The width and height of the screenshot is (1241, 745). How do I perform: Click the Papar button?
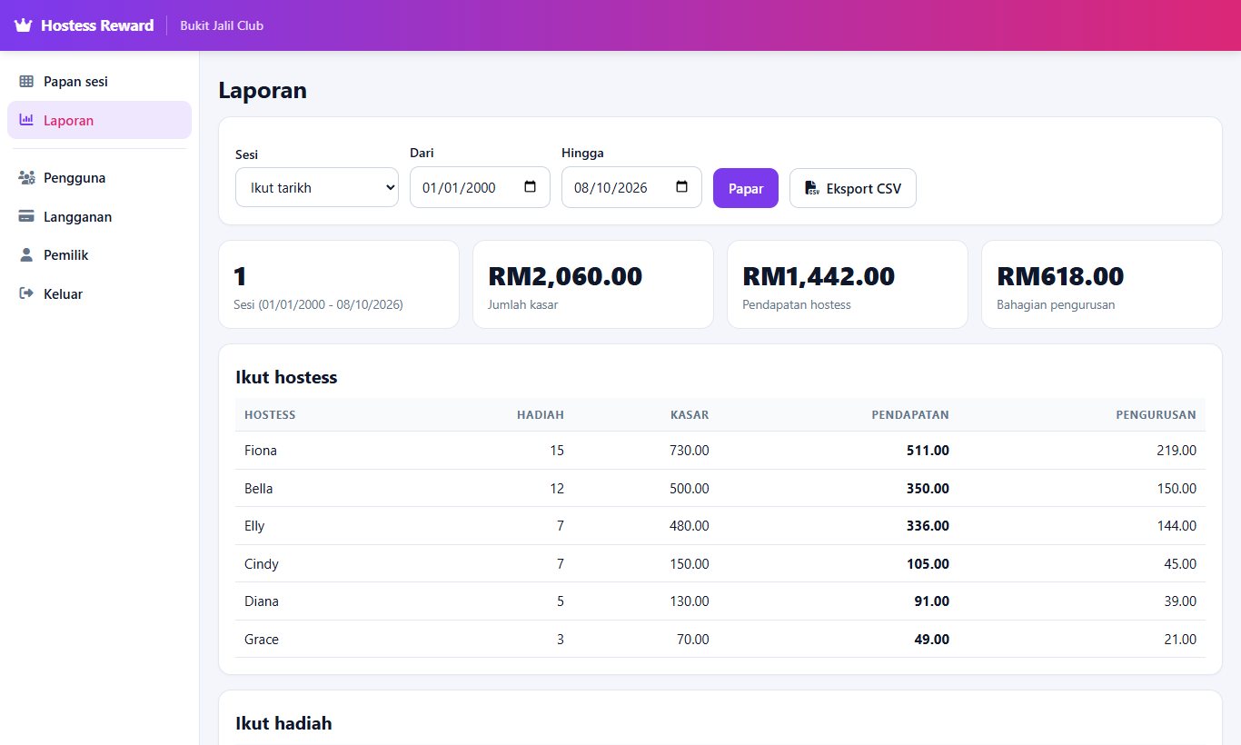pyautogui.click(x=746, y=188)
